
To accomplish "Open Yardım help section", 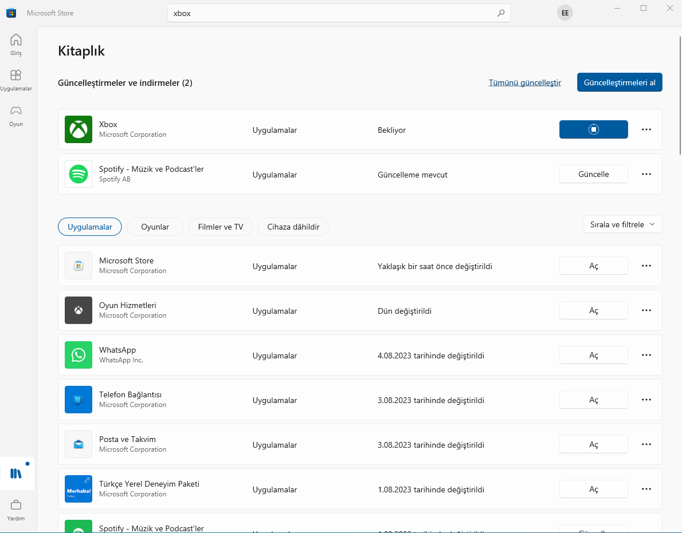I will point(16,510).
